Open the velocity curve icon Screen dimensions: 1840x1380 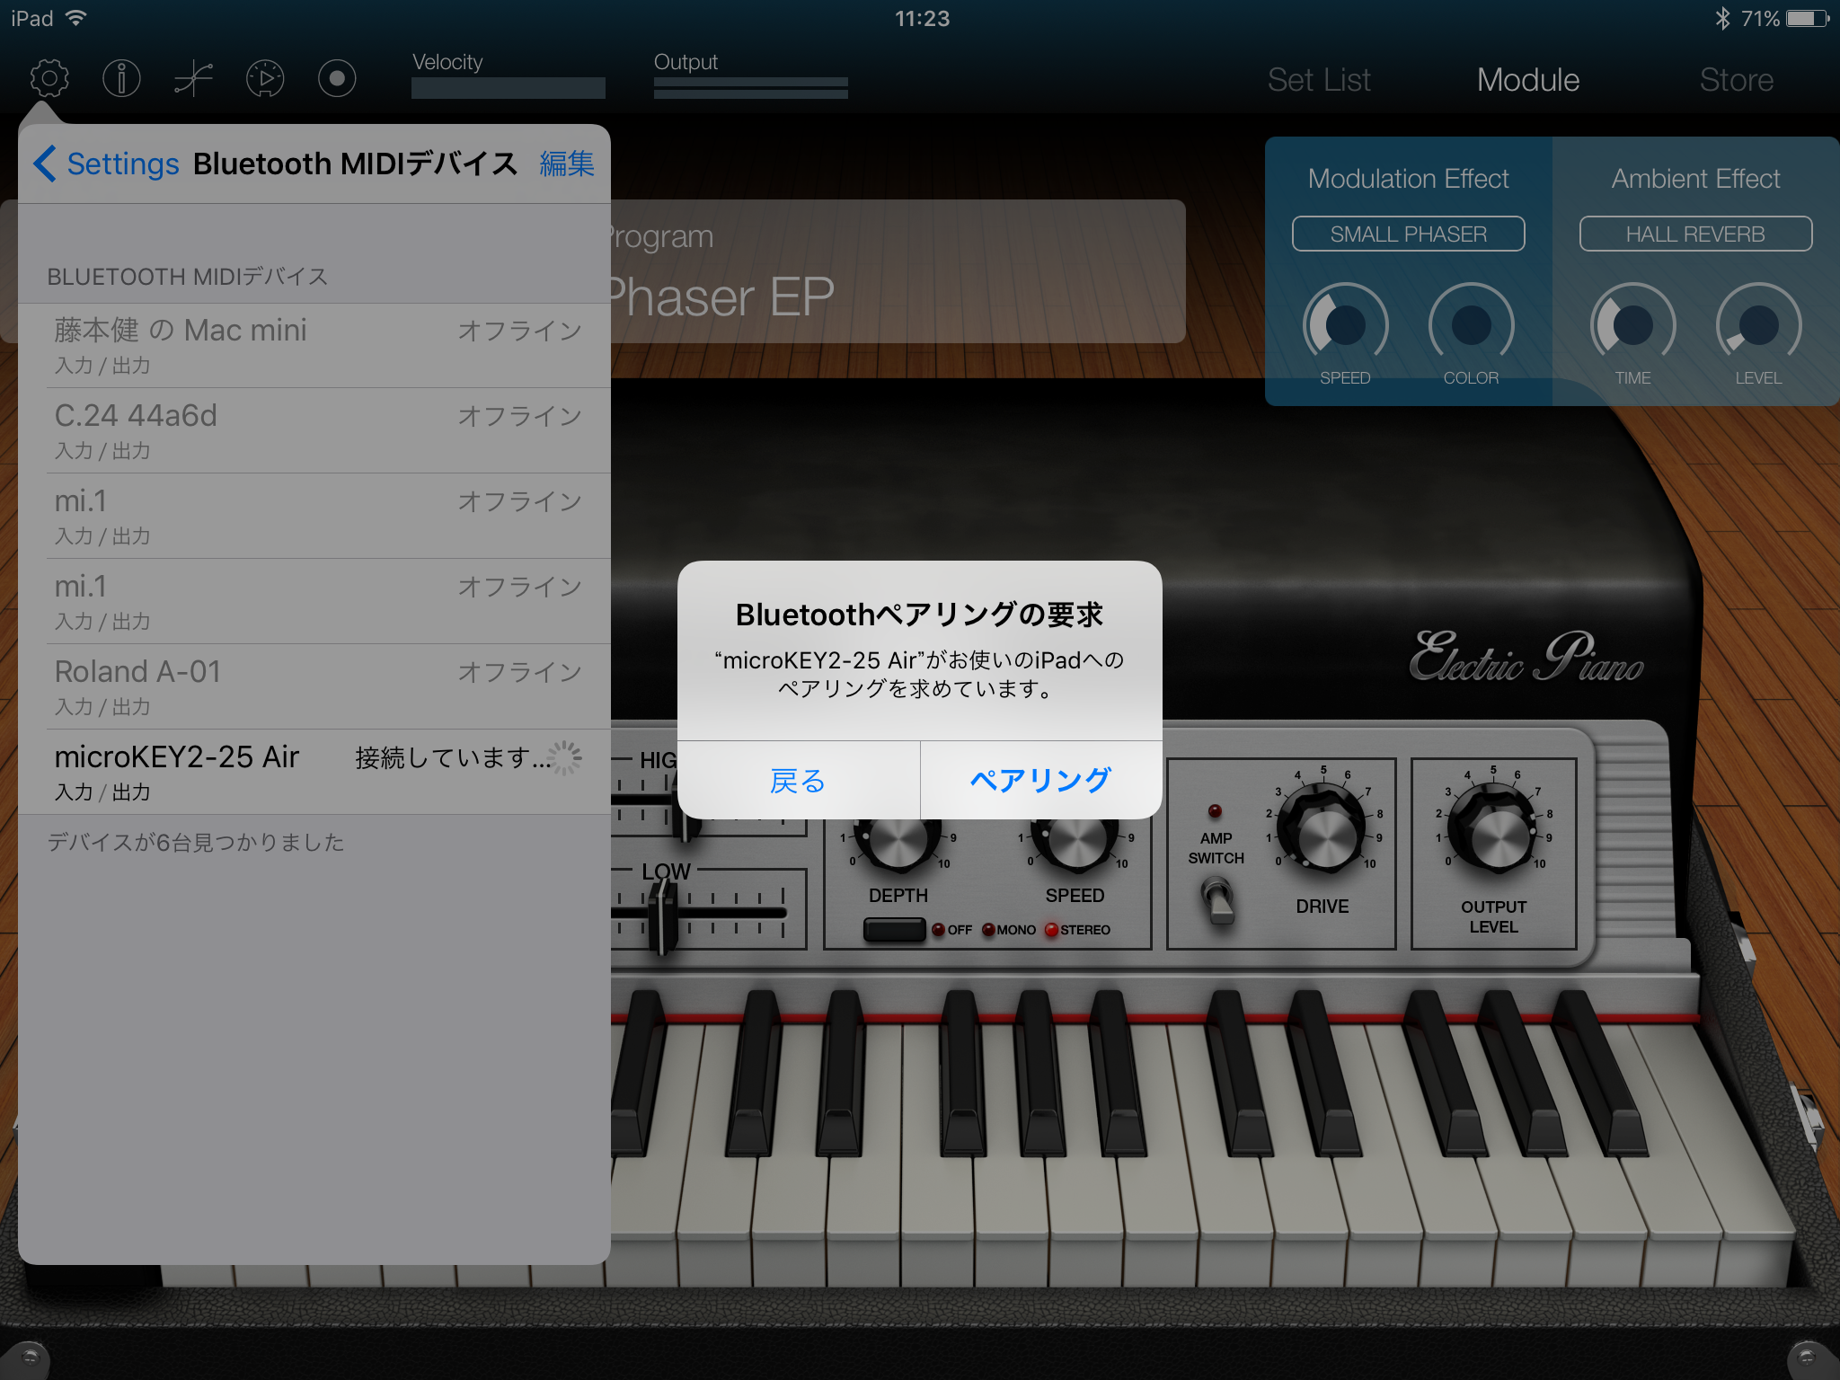click(193, 79)
